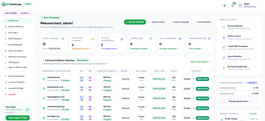Click the Create Campaign button
The image size is (265, 121).
click(180, 22)
